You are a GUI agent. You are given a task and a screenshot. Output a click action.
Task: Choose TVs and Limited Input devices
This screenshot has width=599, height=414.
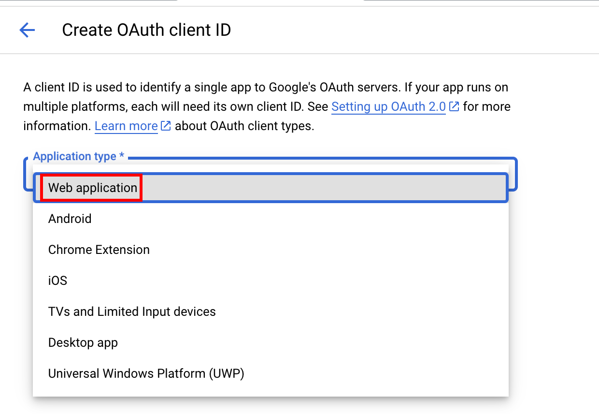(x=131, y=311)
